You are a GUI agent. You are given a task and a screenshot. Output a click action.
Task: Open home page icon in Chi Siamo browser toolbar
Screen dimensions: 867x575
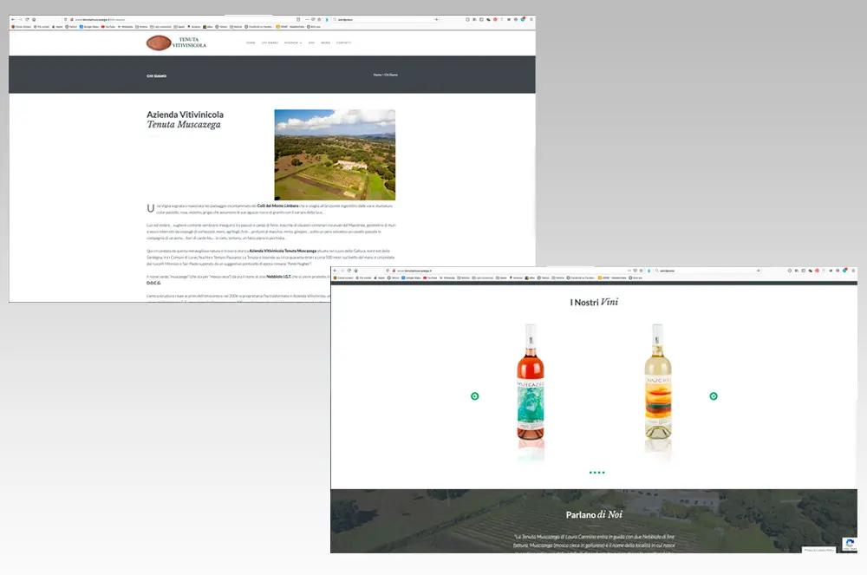(x=34, y=19)
